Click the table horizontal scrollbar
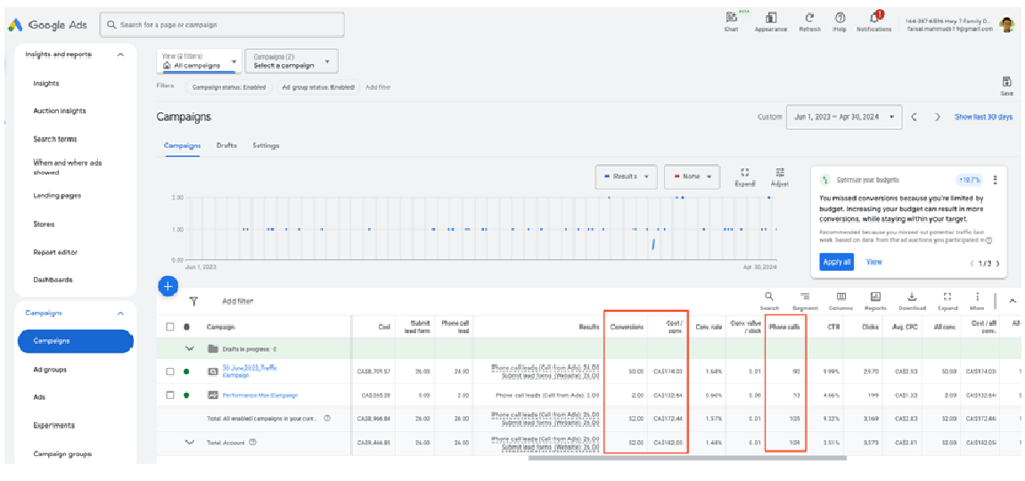 [x=687, y=458]
